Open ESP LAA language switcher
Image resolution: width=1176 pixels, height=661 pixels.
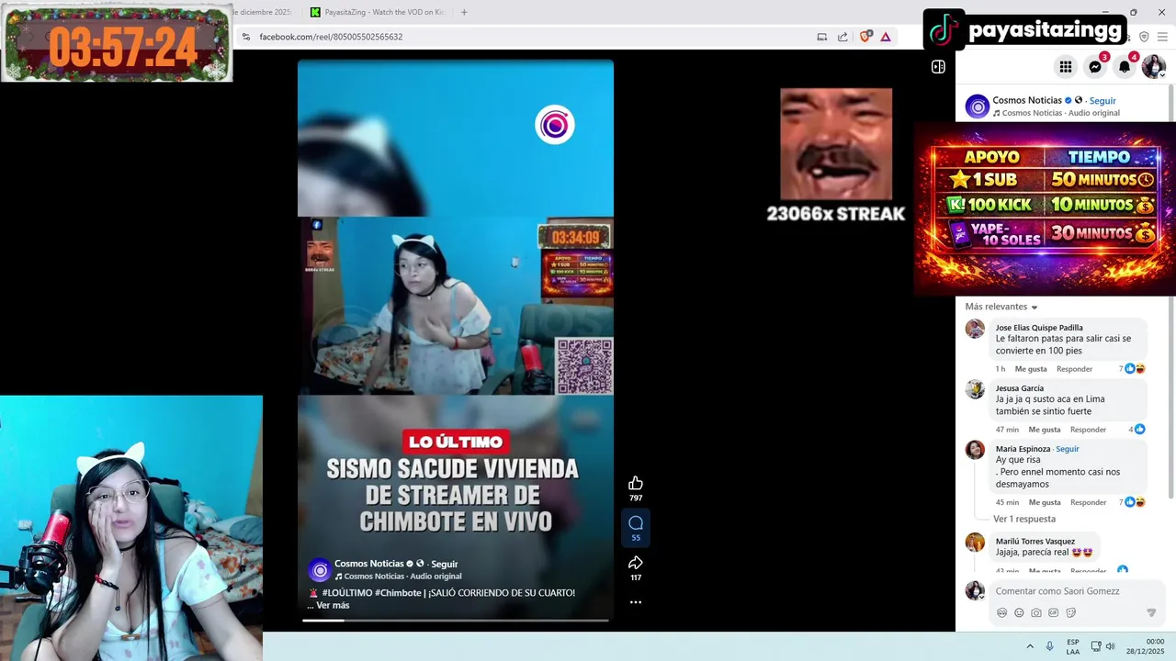[x=1073, y=646]
